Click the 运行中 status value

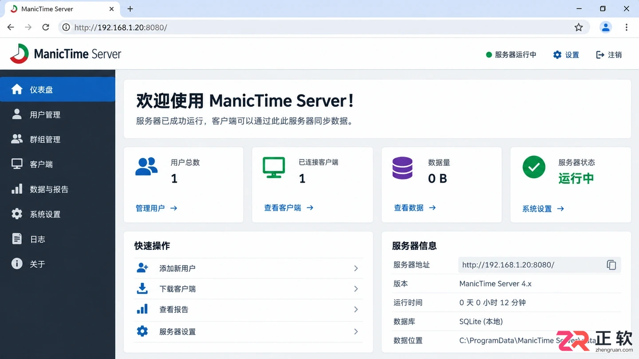[x=576, y=178]
